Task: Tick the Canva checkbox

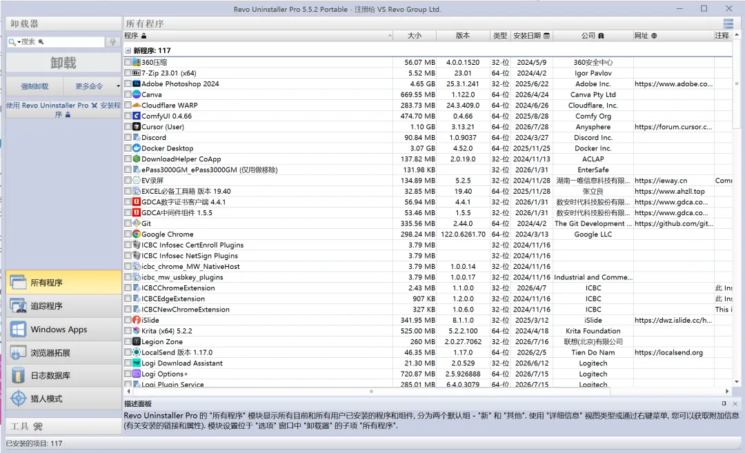Action: pos(128,94)
